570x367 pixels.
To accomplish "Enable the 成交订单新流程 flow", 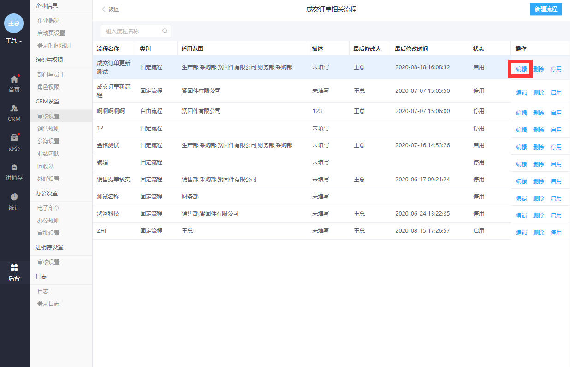I will point(556,93).
